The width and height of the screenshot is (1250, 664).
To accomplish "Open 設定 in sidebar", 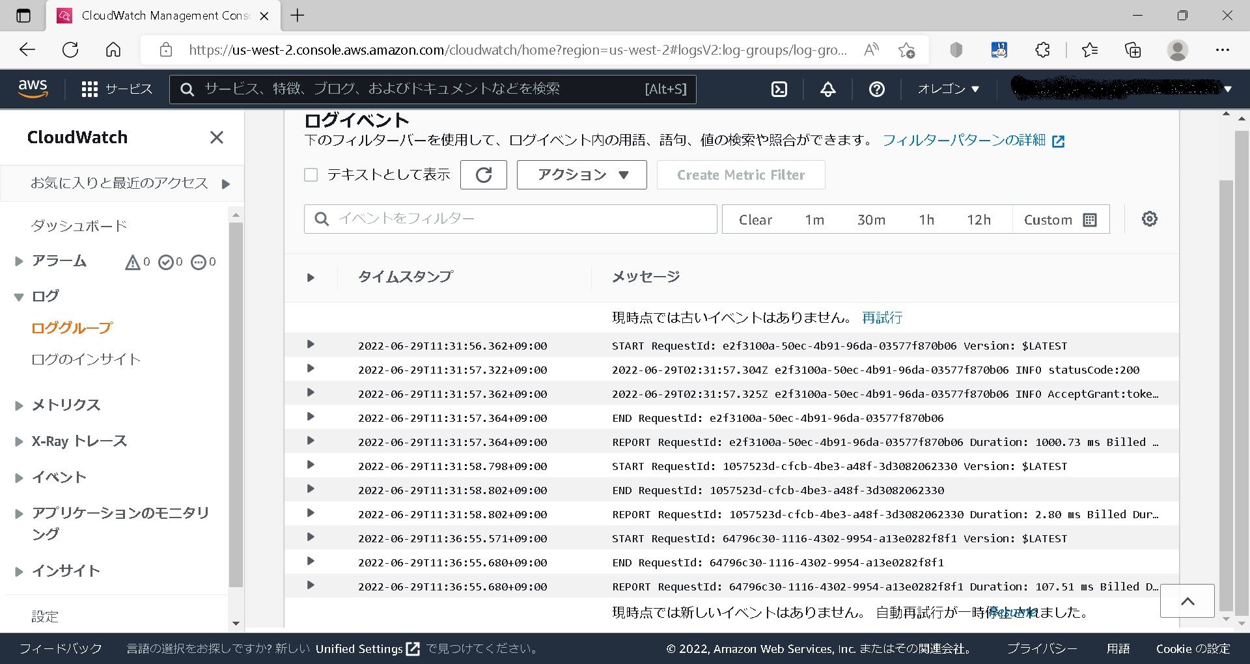I will tap(45, 616).
